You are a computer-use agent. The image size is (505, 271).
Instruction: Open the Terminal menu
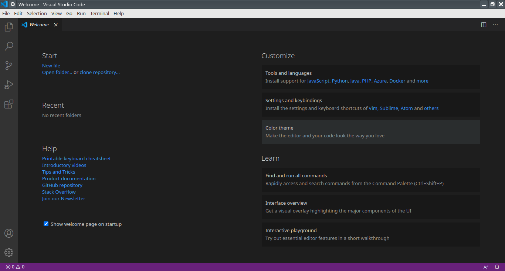(x=100, y=13)
